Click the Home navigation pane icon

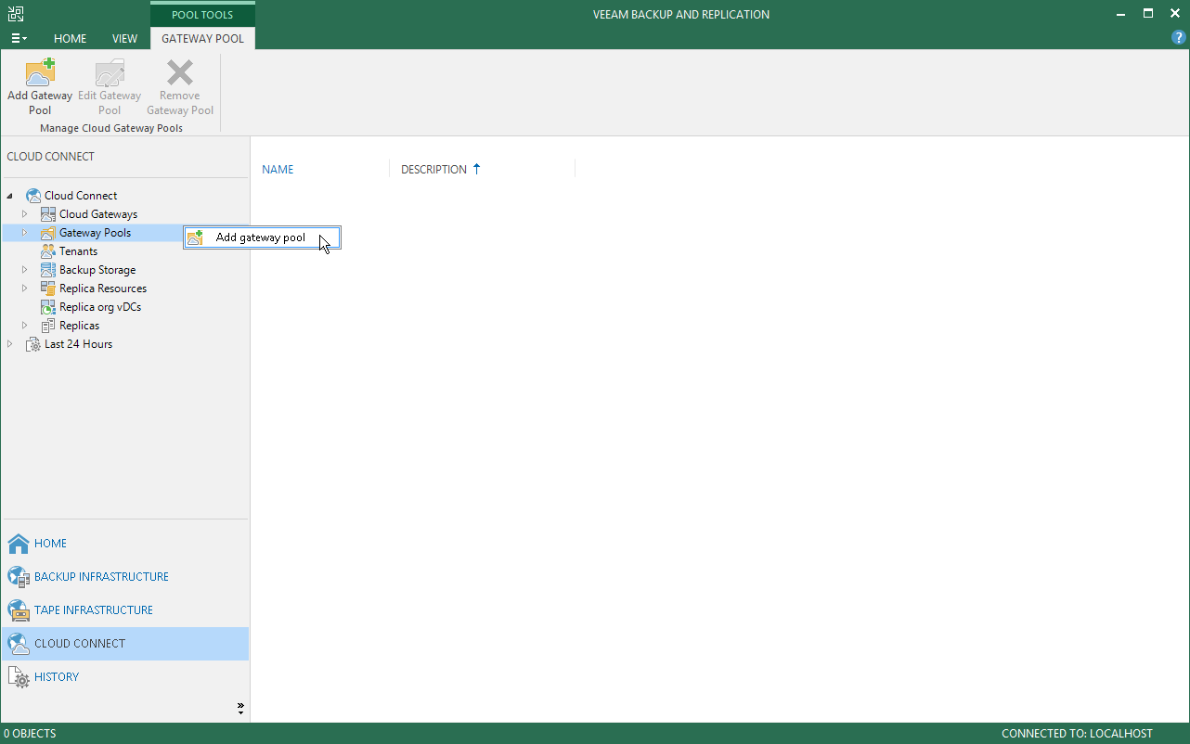pos(19,544)
